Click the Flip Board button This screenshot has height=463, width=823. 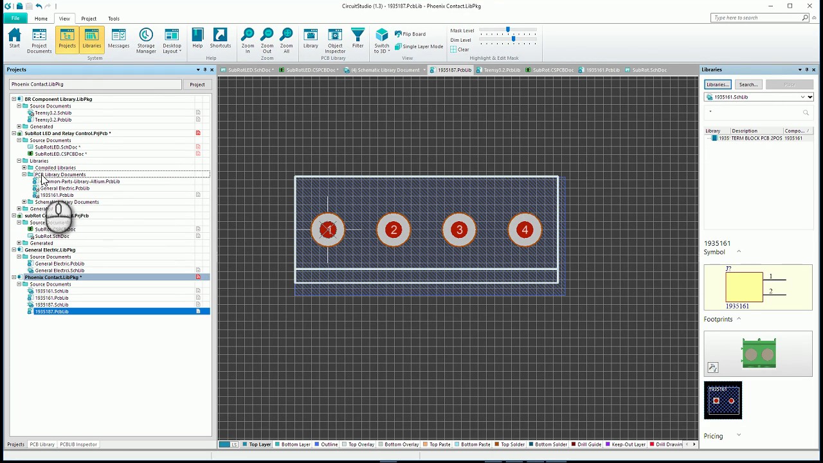click(410, 34)
